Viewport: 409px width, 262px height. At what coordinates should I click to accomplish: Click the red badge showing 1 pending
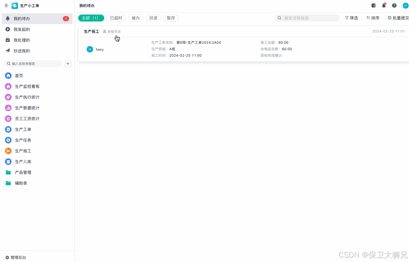click(x=66, y=19)
